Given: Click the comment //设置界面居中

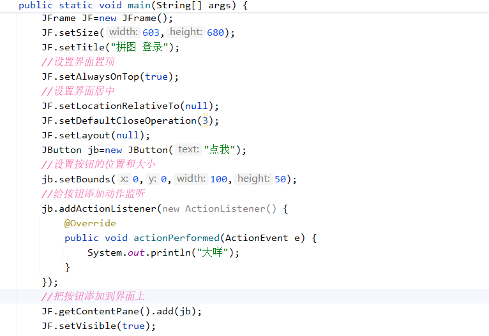Looking at the screenshot, I should (x=78, y=91).
